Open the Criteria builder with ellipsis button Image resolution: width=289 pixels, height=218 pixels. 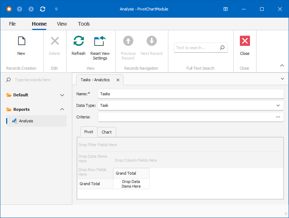pyautogui.click(x=278, y=117)
